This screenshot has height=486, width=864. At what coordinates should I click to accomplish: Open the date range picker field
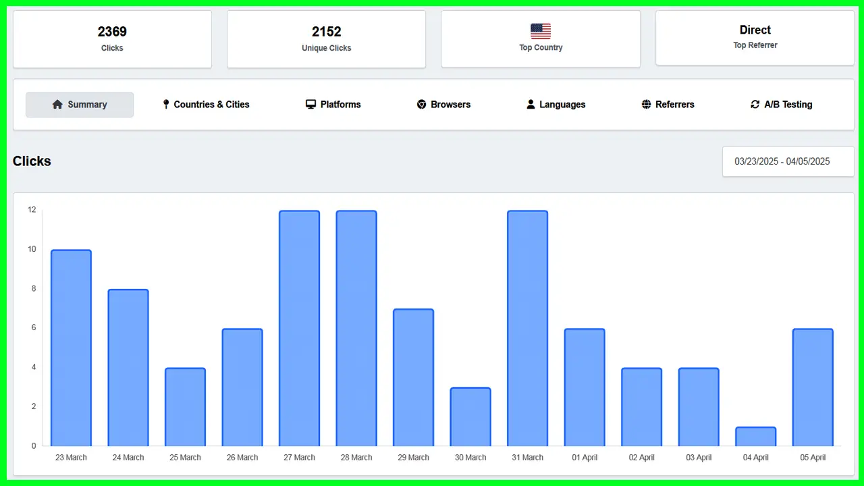(x=788, y=162)
